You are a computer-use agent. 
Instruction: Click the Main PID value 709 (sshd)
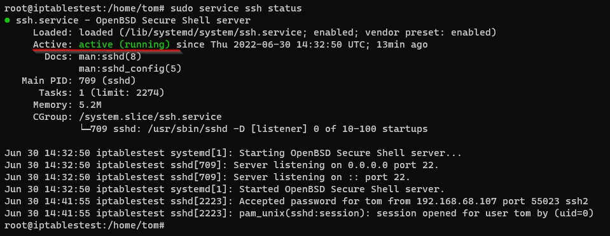point(107,81)
